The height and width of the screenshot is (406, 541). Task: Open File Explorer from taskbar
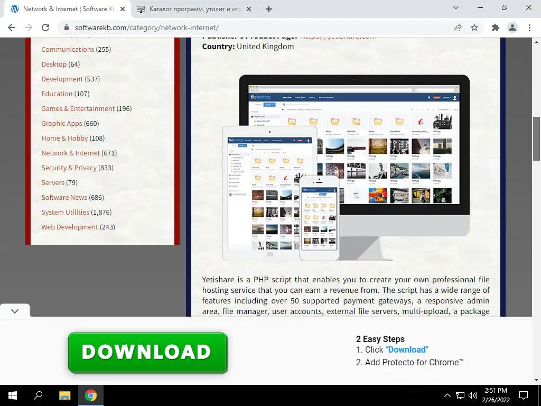tap(65, 395)
